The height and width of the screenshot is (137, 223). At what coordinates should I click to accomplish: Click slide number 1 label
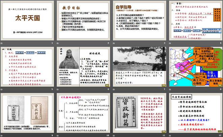pos(52,43)
